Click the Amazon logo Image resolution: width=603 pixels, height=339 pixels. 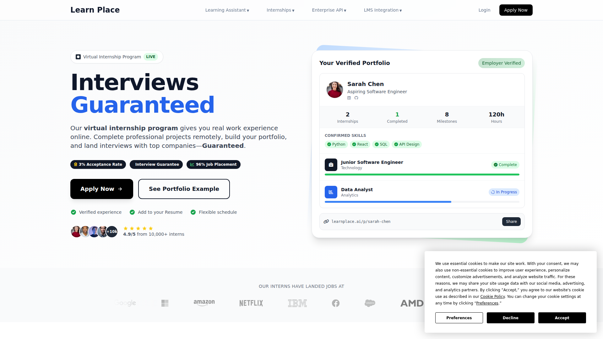tap(204, 303)
